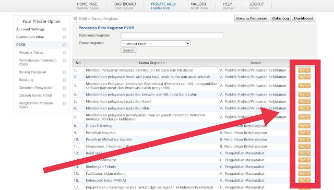This screenshot has height=190, width=334.
Task: Open Catatan Komisi P2KB sidebar link
Action: (35, 96)
